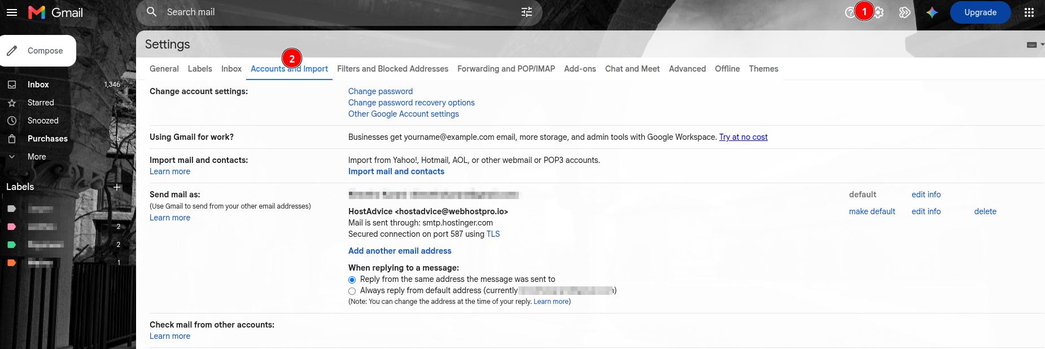Select the gray label tag icon
Viewport: 1045px width, 349px height.
click(11, 209)
